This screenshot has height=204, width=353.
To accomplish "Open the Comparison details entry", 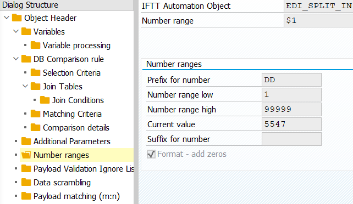I will click(76, 127).
